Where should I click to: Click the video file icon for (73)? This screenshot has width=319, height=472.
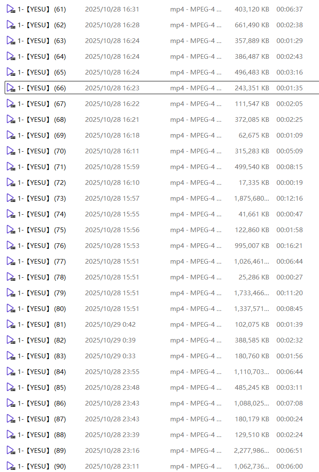11,199
